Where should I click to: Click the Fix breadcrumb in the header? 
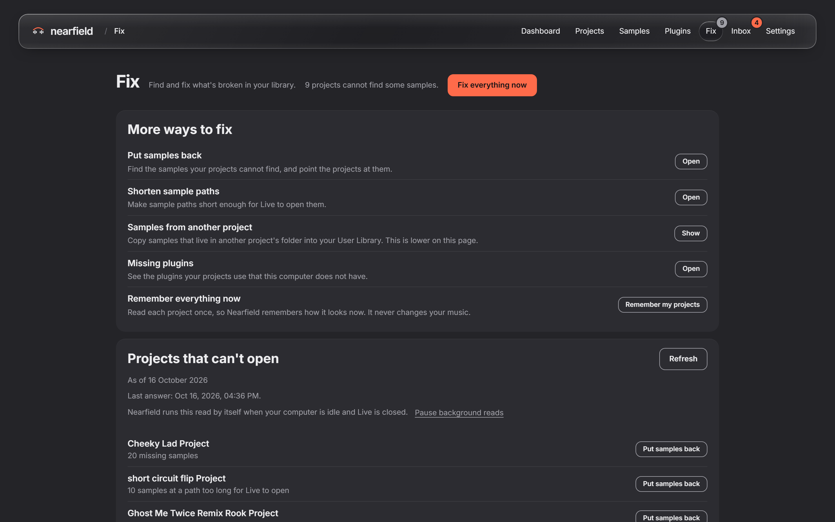point(119,31)
